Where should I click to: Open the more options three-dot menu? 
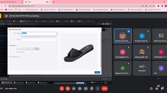coord(98,89)
